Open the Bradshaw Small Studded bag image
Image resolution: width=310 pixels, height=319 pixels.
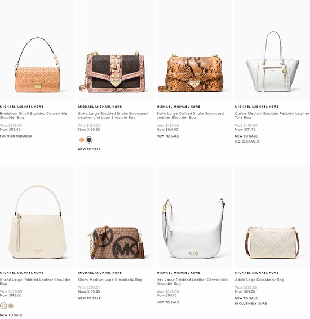click(37, 51)
